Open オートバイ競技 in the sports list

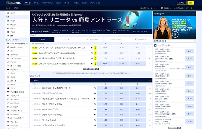16,66
